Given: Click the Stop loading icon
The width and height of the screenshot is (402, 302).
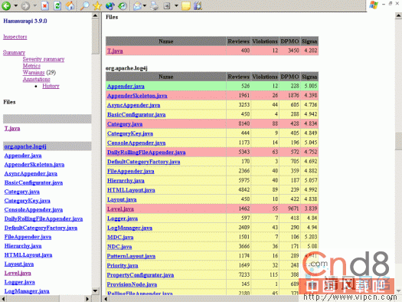Looking at the screenshot, I should tap(45, 5).
